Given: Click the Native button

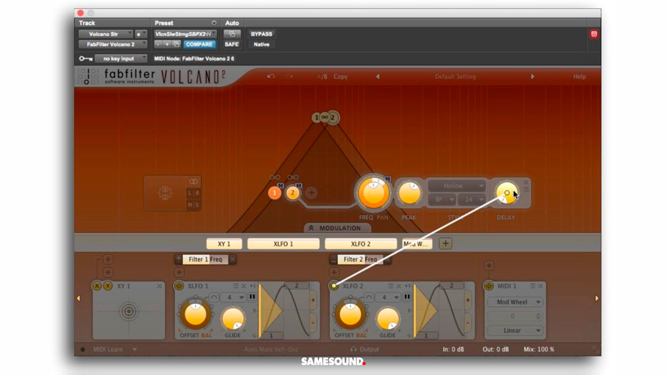Looking at the screenshot, I should click(x=261, y=44).
